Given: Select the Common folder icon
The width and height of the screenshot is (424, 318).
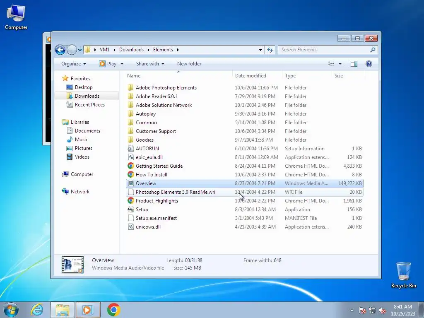Looking at the screenshot, I should (x=130, y=123).
